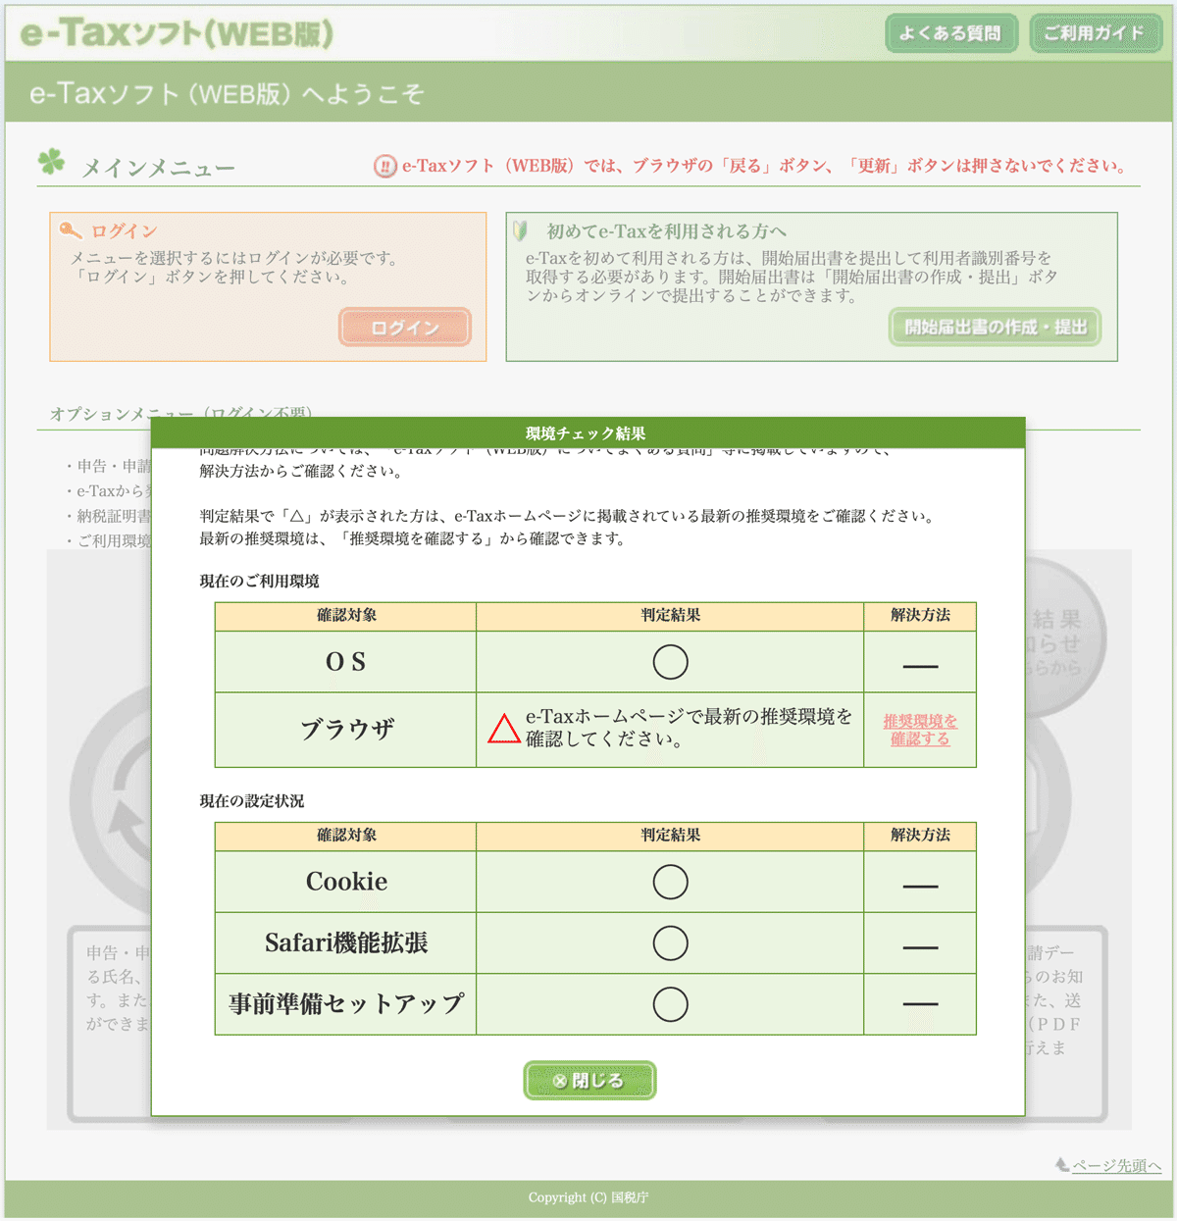Screen dimensions: 1177x1221
Task: Go to ページ先頭へ link
Action: point(1116,1165)
